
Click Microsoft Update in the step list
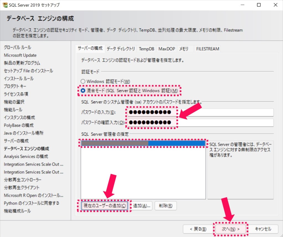click(x=20, y=55)
